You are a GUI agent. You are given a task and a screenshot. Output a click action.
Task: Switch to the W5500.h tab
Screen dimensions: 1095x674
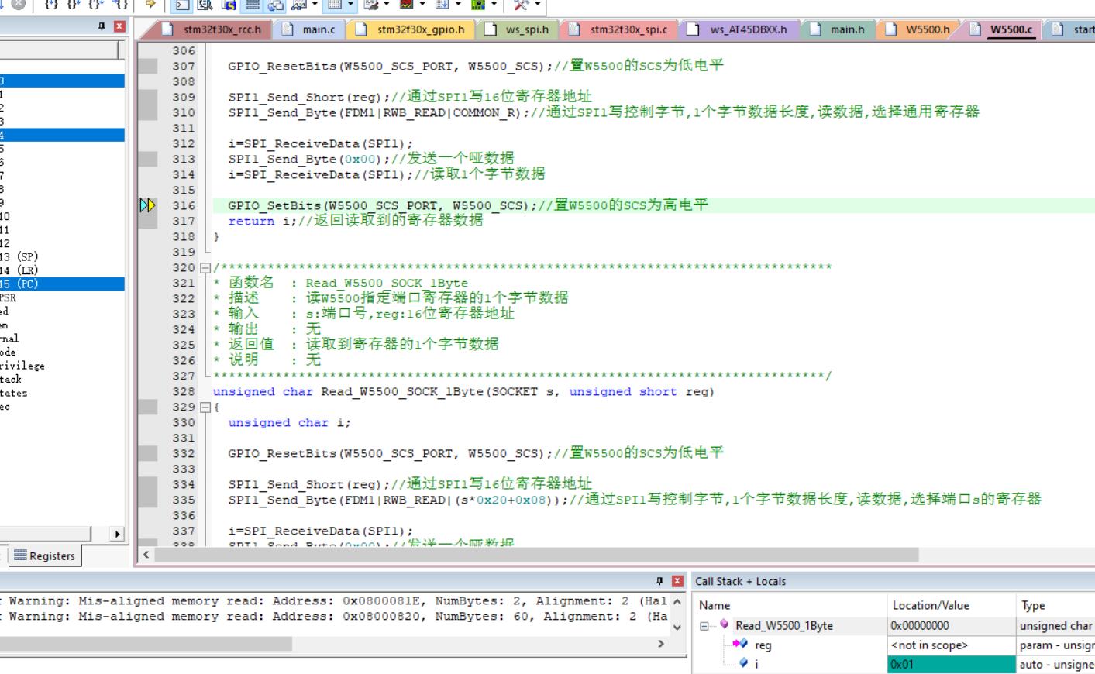coord(918,29)
